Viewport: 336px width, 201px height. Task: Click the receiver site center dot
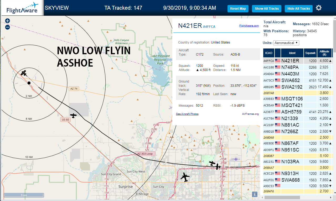coord(29,83)
